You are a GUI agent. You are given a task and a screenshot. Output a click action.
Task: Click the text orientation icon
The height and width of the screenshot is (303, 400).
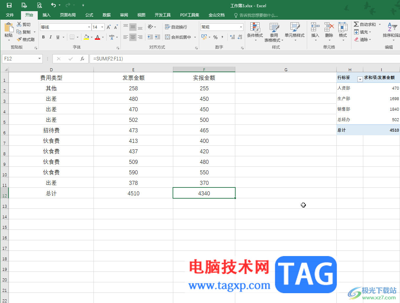150,27
